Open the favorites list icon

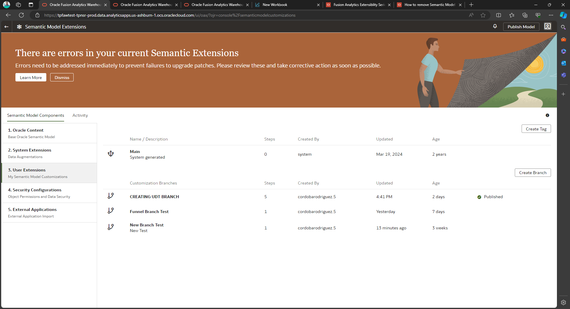512,15
